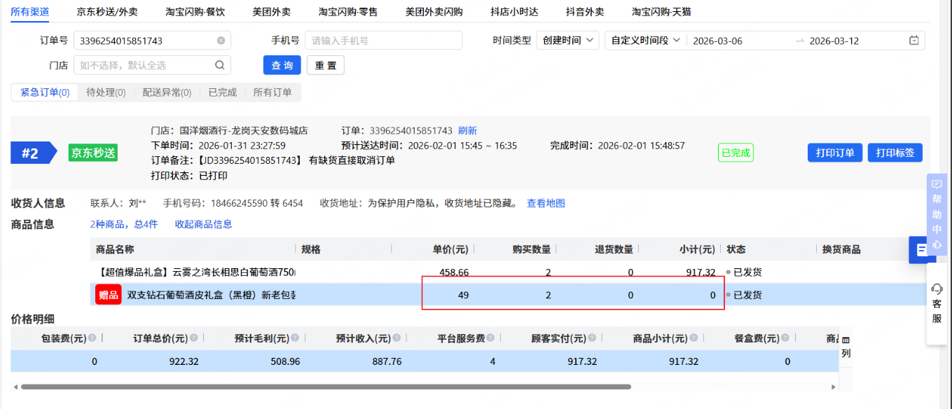Screen dimensions: 952x409
Task: Click the 刷新 link beside the order number
Action: pos(467,130)
